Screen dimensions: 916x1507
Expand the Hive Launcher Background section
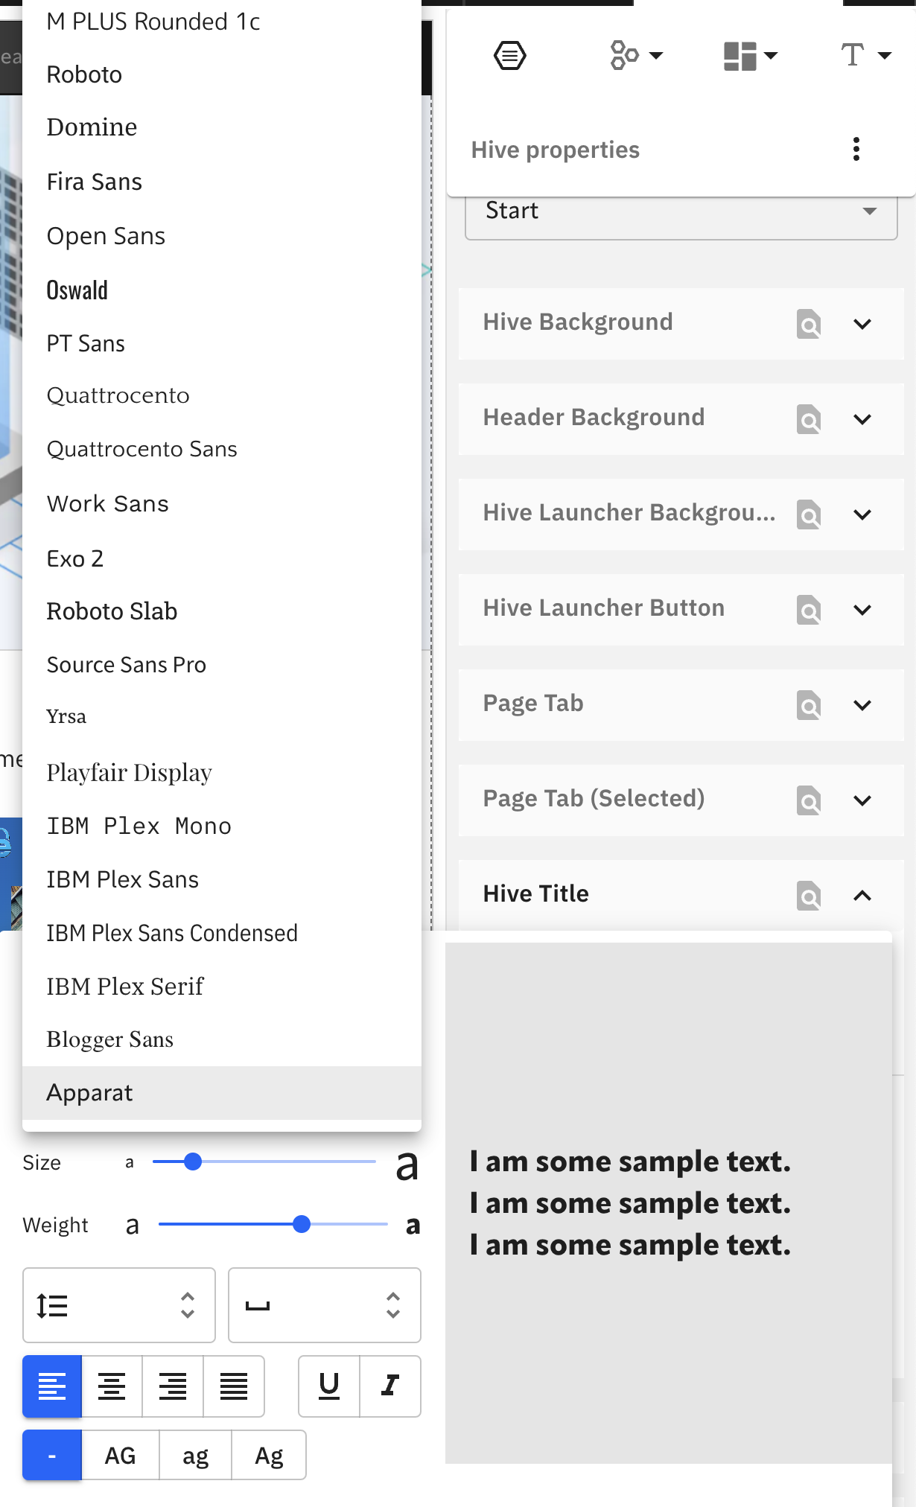click(862, 514)
